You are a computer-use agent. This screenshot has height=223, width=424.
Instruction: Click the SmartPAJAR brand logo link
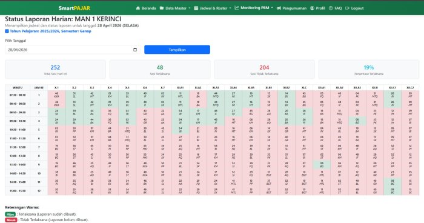point(74,8)
